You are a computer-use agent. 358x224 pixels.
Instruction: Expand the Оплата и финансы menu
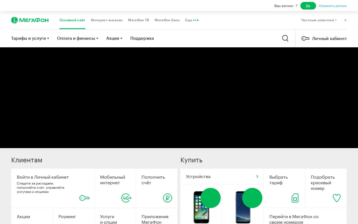click(78, 38)
